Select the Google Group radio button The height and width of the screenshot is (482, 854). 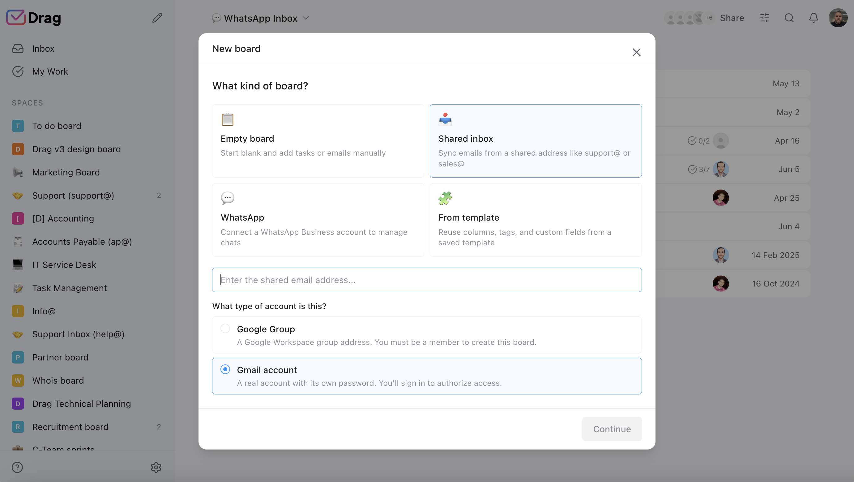225,329
